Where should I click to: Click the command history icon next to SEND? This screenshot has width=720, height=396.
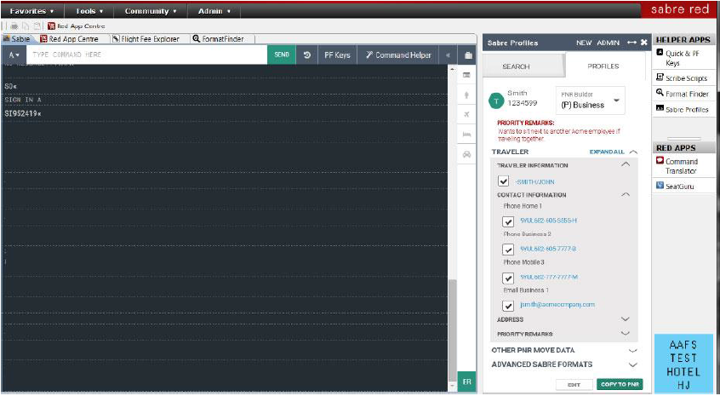(x=306, y=55)
